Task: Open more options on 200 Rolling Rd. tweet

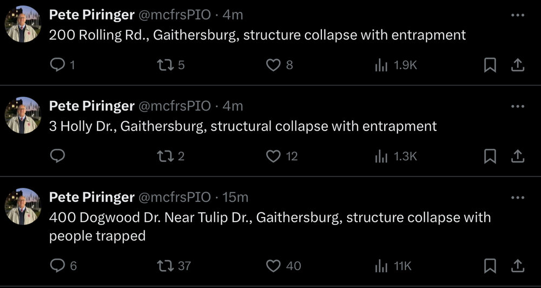Action: pos(518,15)
